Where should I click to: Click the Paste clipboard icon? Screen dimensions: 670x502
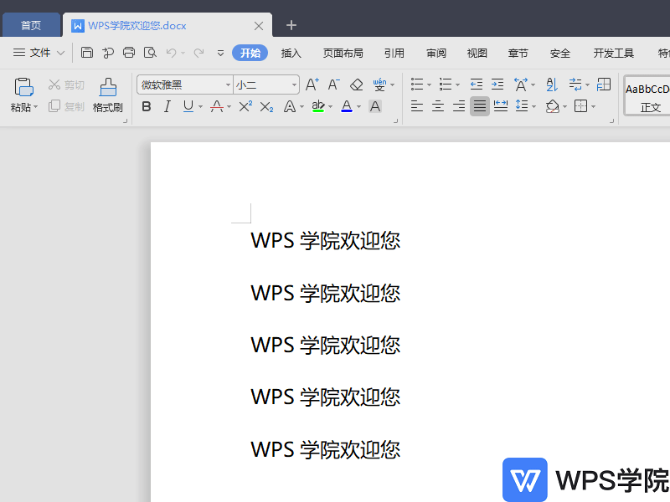coord(24,87)
